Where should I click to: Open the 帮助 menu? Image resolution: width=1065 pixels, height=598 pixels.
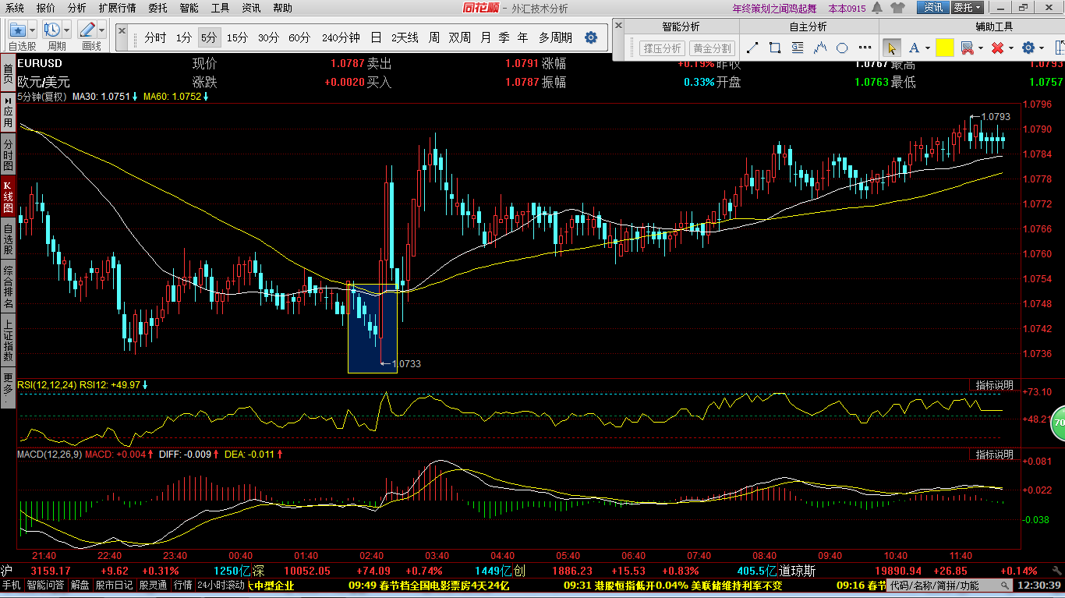tap(283, 9)
